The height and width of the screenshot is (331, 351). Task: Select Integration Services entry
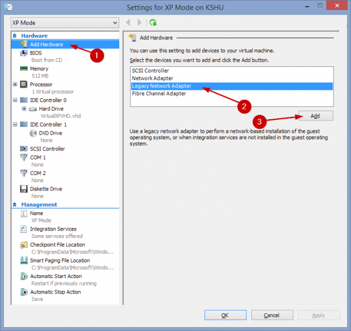point(53,229)
